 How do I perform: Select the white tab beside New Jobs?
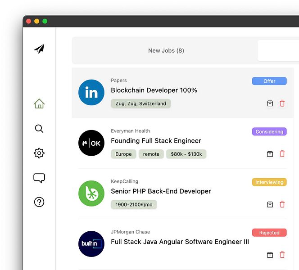(x=278, y=50)
